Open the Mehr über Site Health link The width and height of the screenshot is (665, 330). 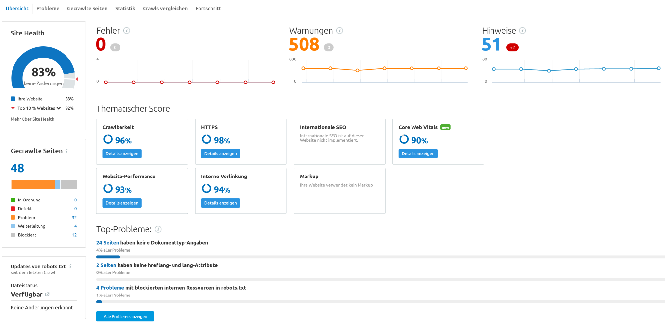(32, 119)
